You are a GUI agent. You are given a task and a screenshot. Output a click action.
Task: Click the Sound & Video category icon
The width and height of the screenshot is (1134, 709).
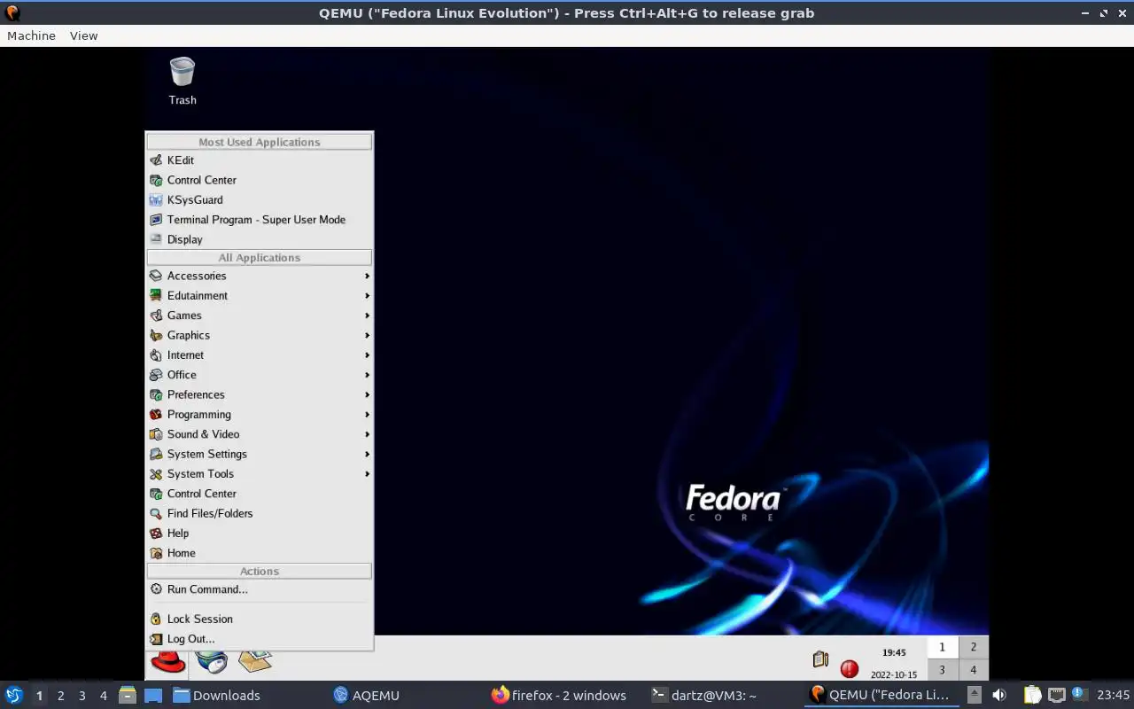(156, 434)
